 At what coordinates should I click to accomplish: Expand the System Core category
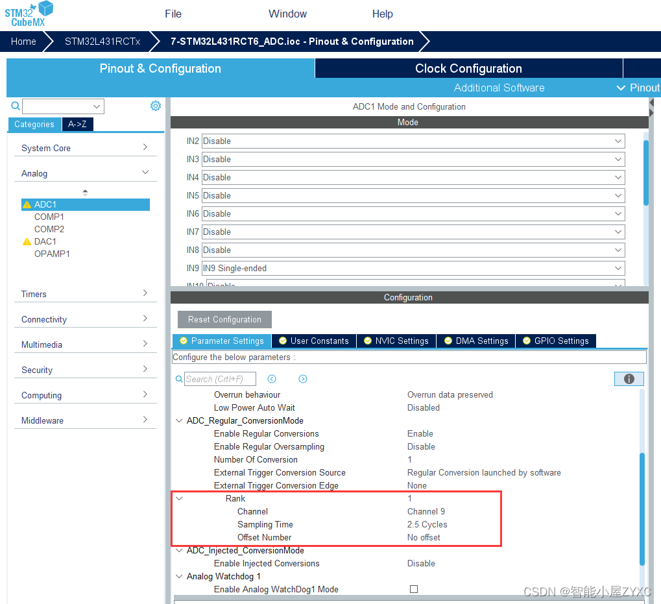145,147
